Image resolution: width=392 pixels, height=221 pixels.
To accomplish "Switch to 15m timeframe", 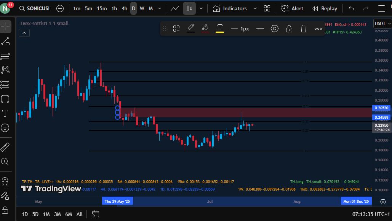I will click(102, 8).
